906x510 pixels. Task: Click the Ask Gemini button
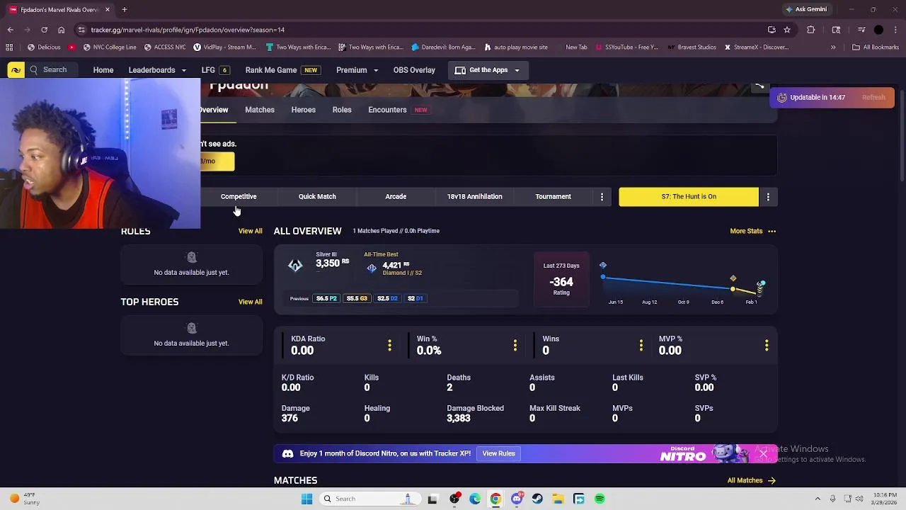pyautogui.click(x=805, y=9)
